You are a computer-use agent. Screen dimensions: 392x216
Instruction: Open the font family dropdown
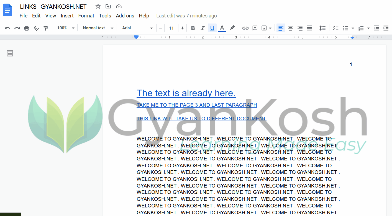click(136, 28)
